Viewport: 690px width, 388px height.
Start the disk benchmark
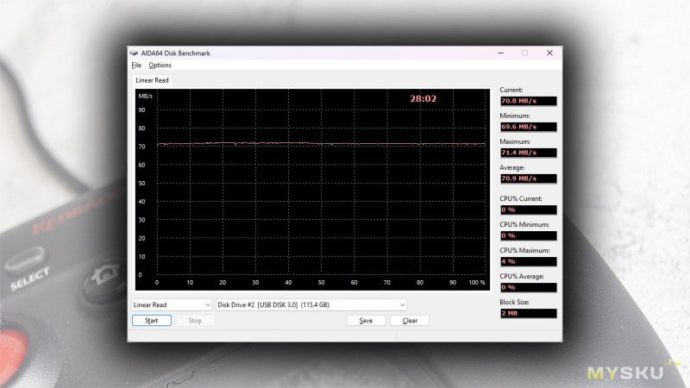pos(152,321)
